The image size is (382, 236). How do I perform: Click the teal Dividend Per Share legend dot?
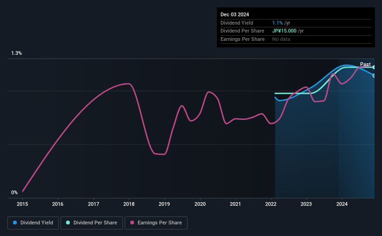68,223
